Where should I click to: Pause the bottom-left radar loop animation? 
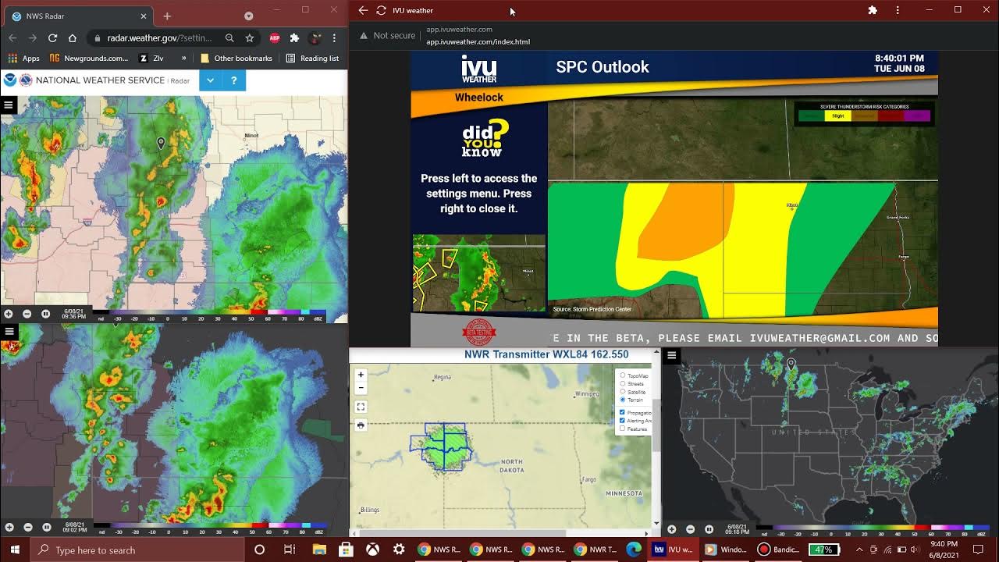46,527
